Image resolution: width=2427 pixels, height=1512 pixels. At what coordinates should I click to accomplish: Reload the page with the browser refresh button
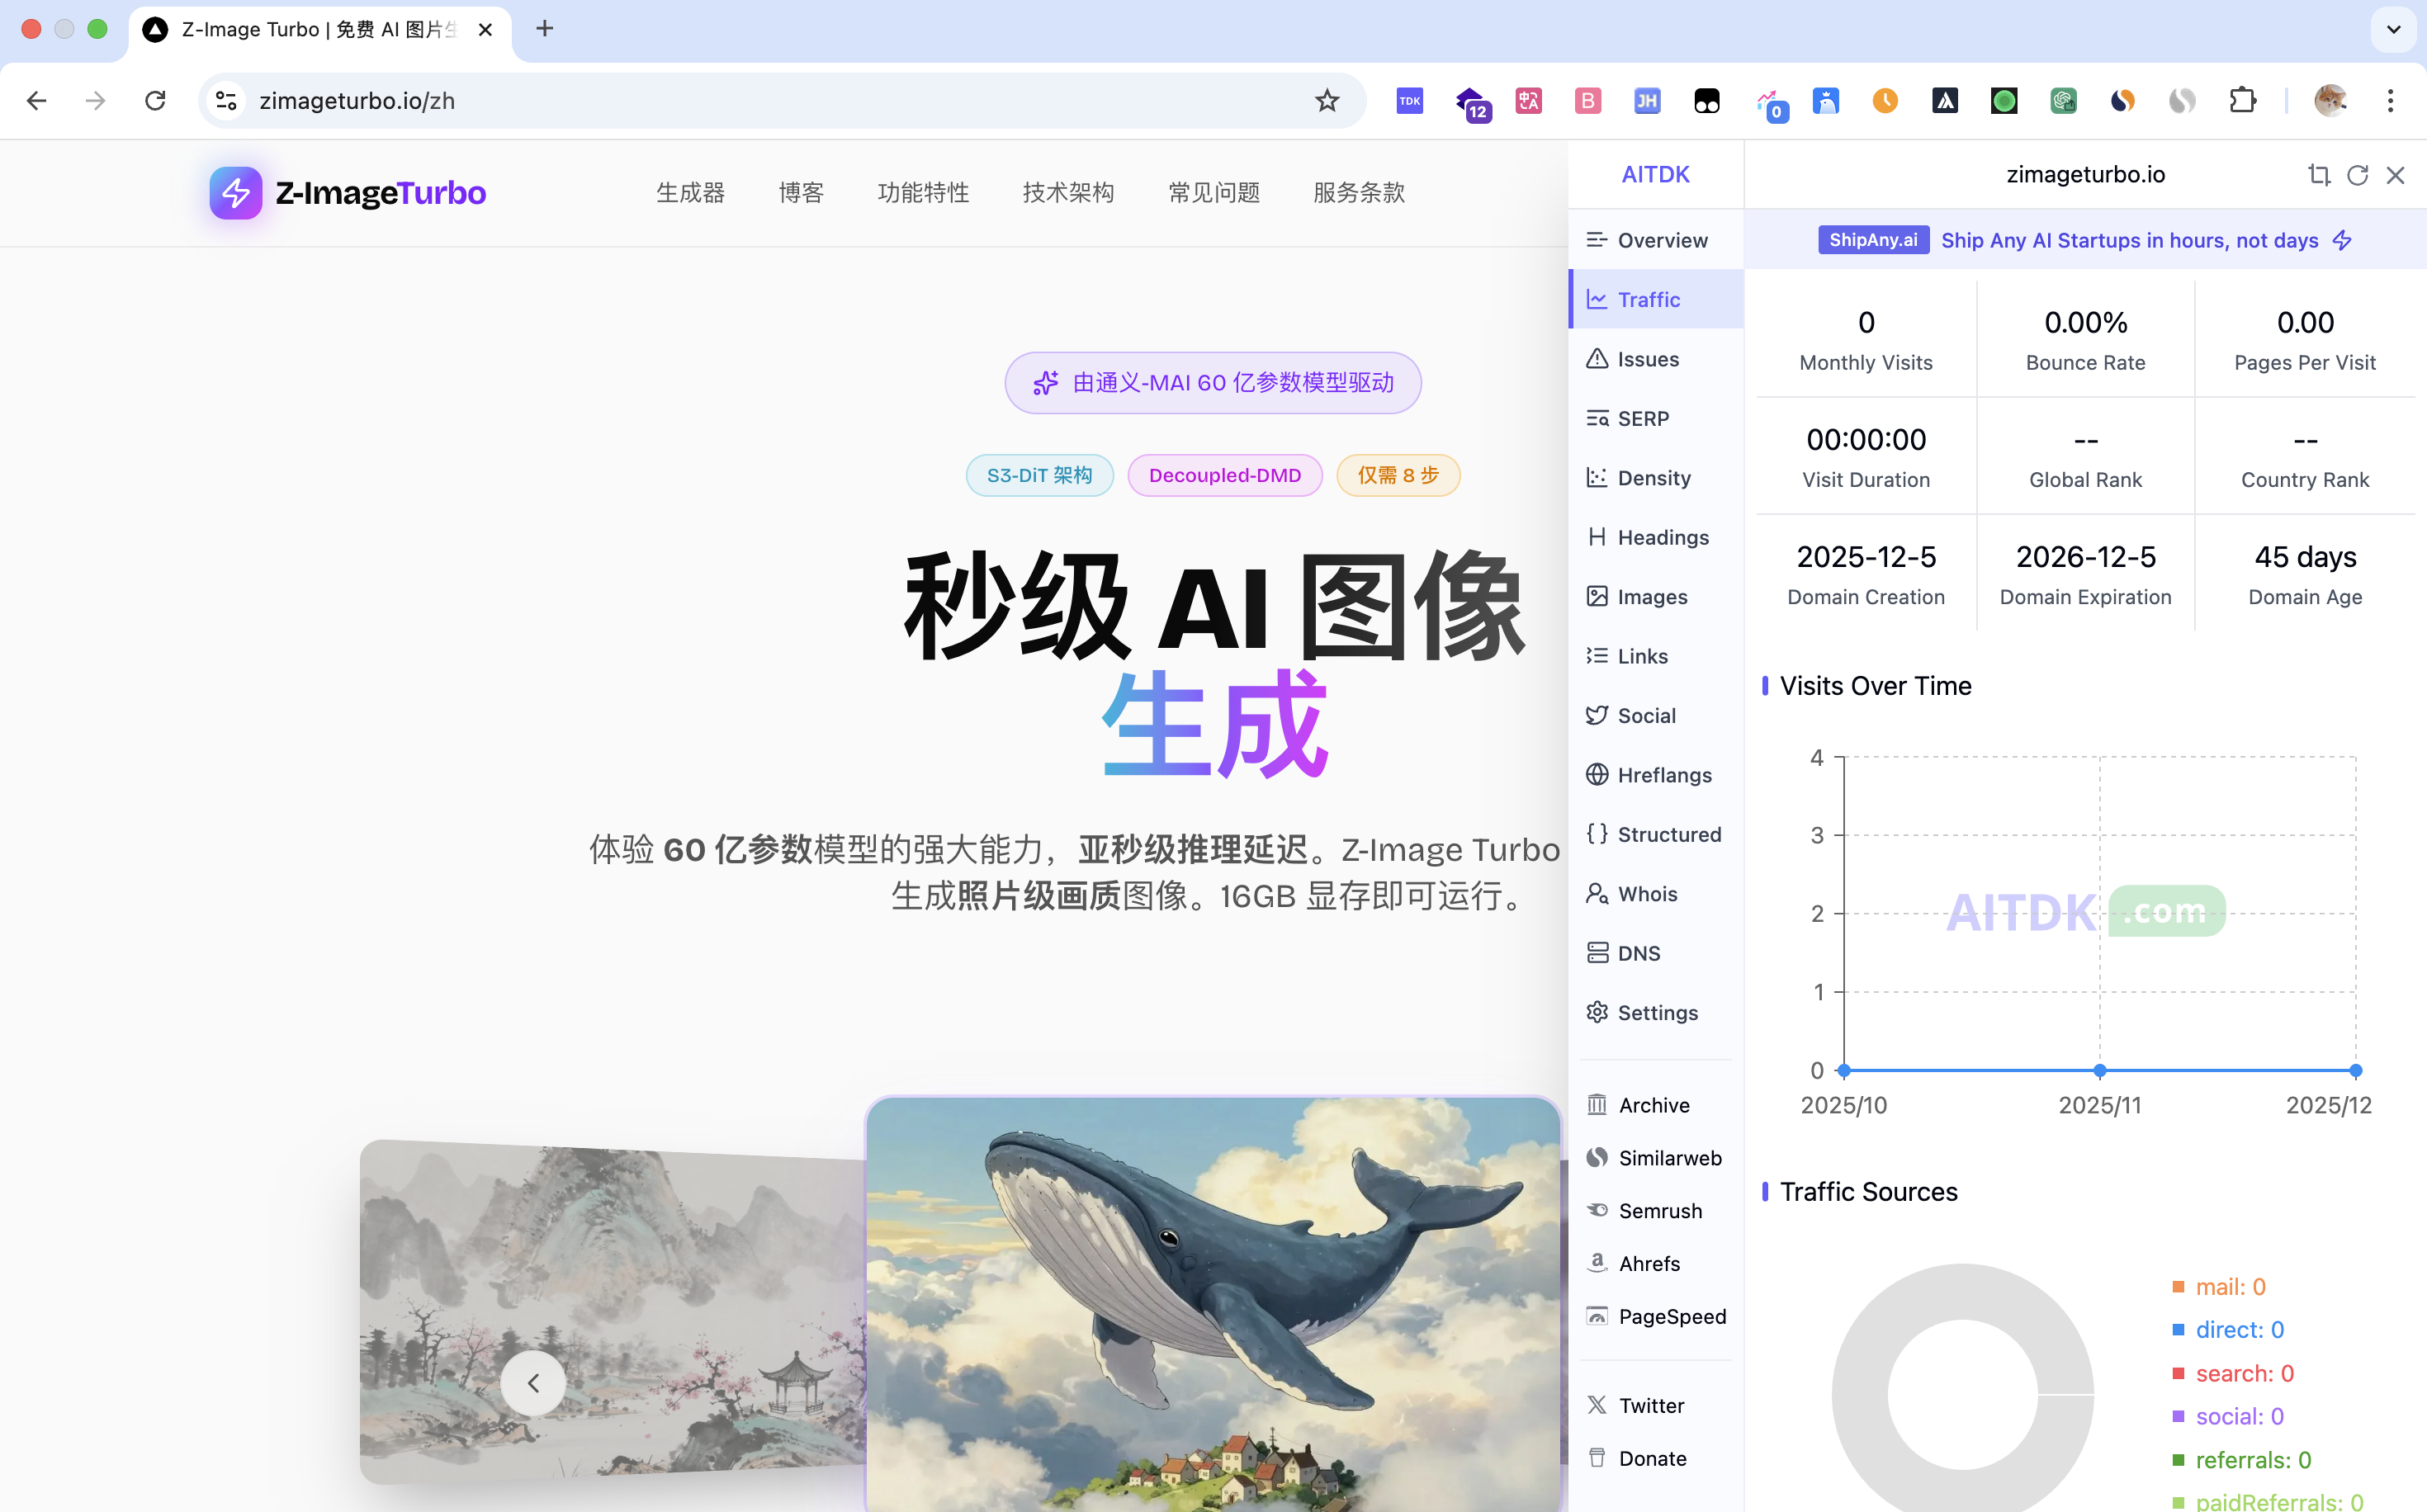pyautogui.click(x=155, y=101)
